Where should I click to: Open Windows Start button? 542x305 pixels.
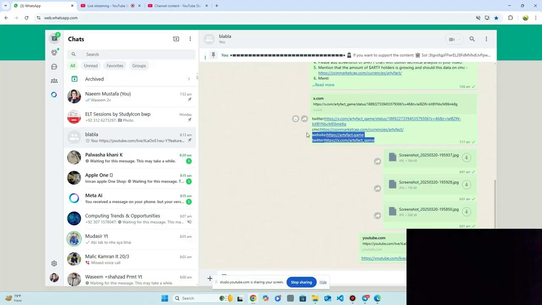click(165, 298)
